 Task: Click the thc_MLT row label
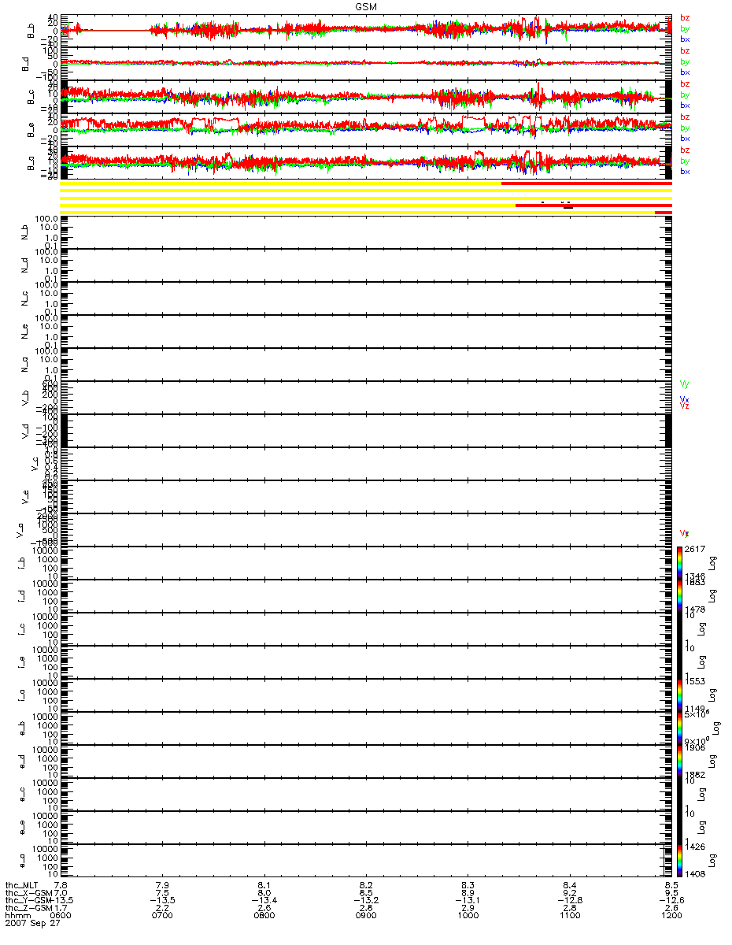(21, 885)
